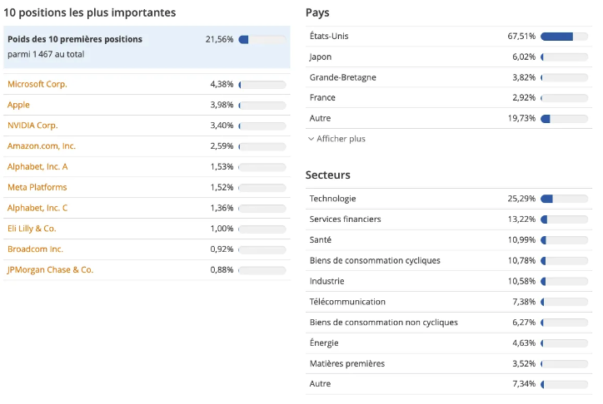Select the 4,63% Énergie value
This screenshot has width=603, height=404.
click(x=524, y=343)
